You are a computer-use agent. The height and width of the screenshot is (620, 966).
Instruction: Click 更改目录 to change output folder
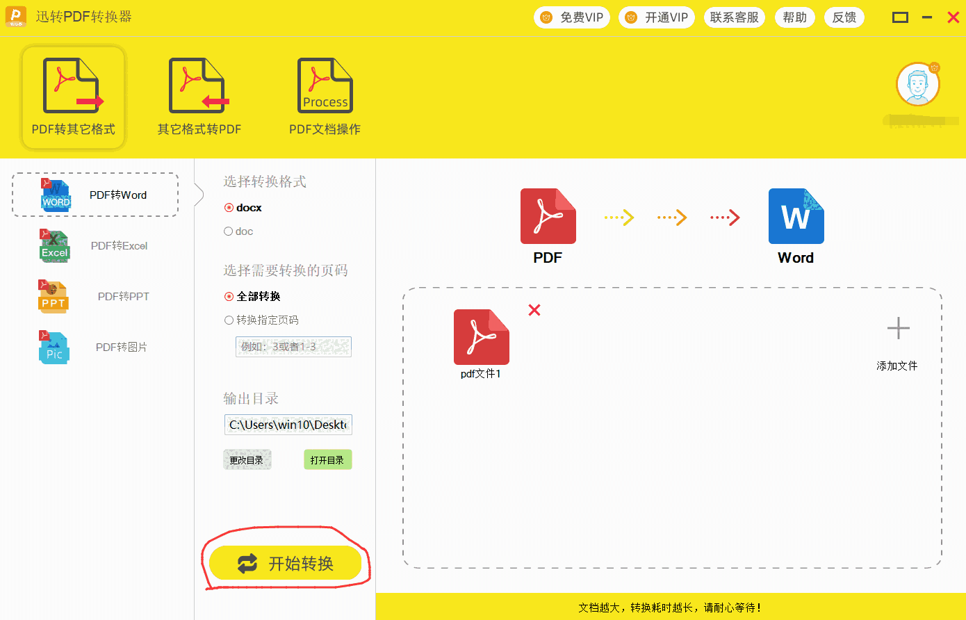tap(247, 459)
